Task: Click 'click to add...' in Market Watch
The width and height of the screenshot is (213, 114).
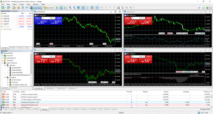Action: click(x=8, y=29)
